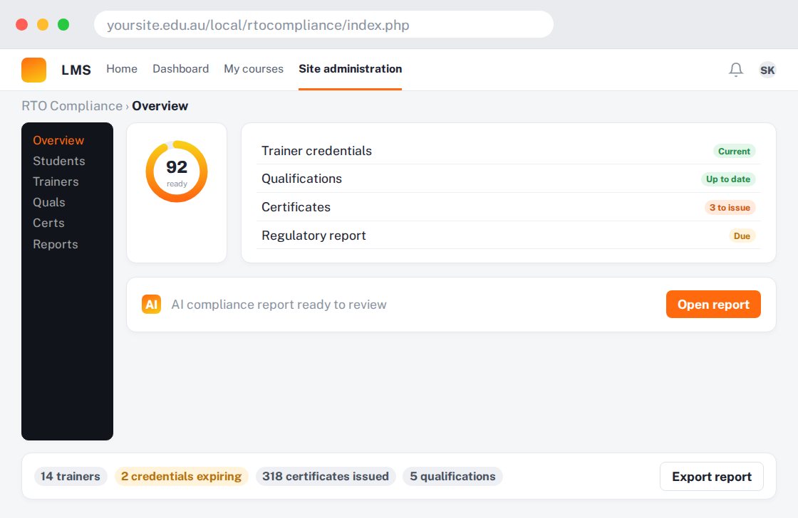Click the LMS brand name
The height and width of the screenshot is (518, 798).
76,70
